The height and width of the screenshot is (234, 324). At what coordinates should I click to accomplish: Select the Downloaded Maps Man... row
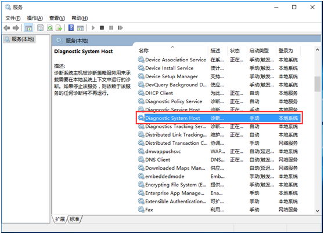[219, 168]
